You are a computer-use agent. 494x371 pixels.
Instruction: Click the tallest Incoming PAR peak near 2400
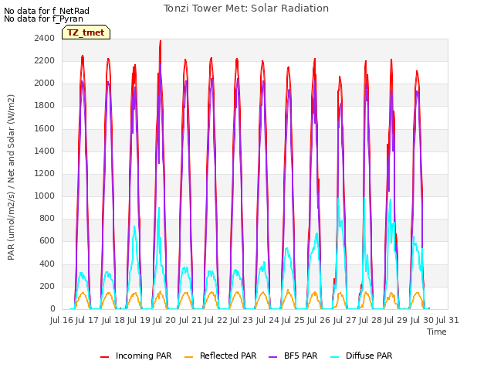(161, 41)
